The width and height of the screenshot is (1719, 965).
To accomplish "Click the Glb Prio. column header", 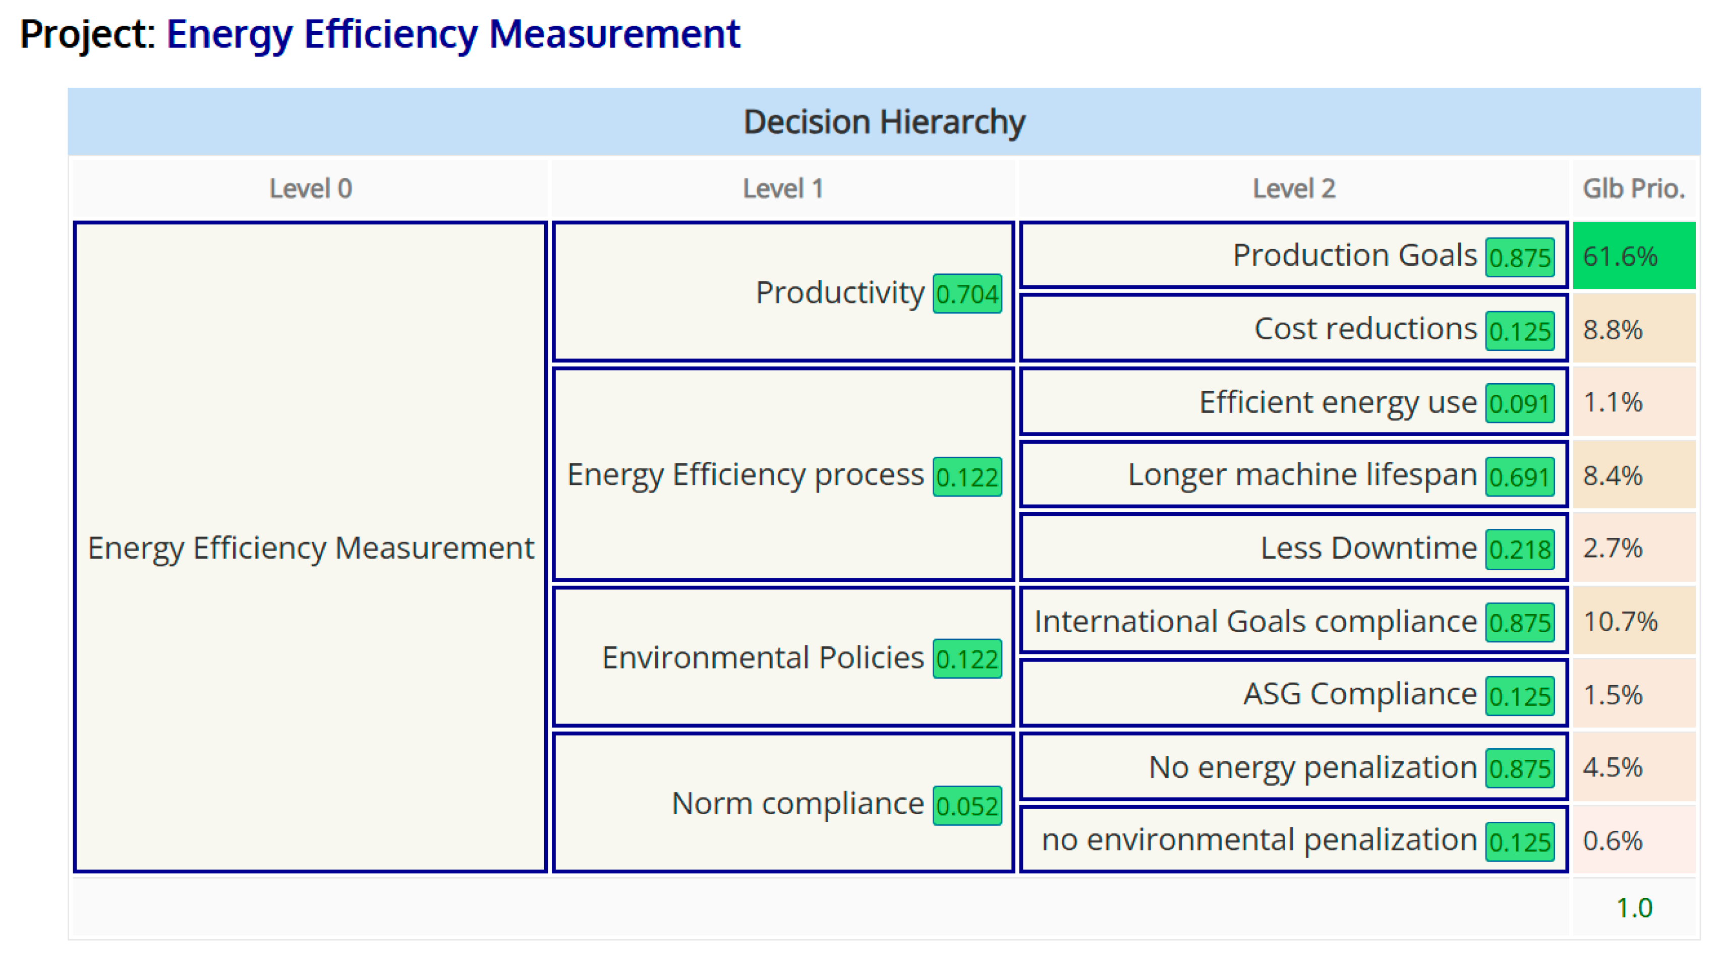I will pos(1634,189).
